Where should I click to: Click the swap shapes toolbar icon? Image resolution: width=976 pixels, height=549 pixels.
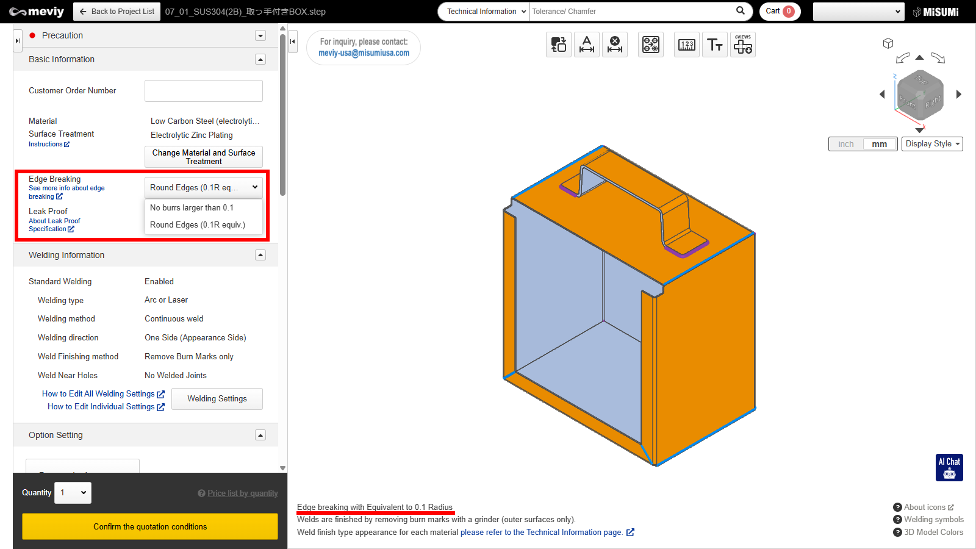tap(558, 45)
